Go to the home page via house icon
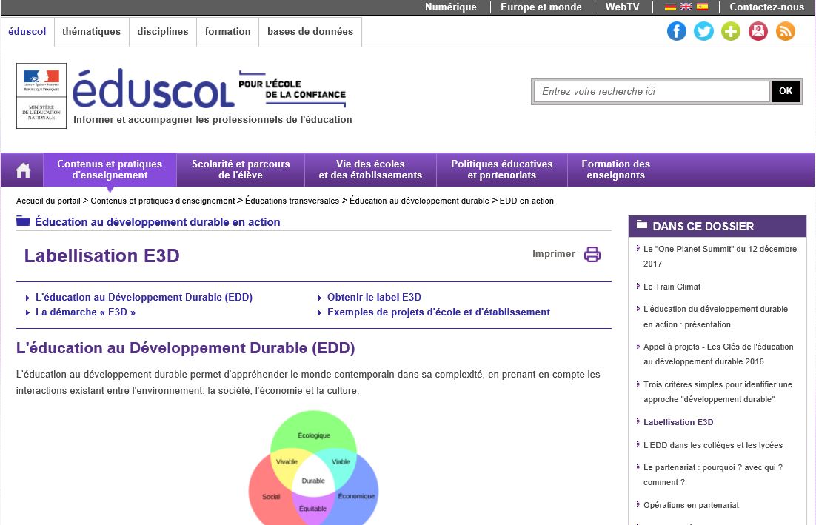816x525 pixels. [x=23, y=170]
